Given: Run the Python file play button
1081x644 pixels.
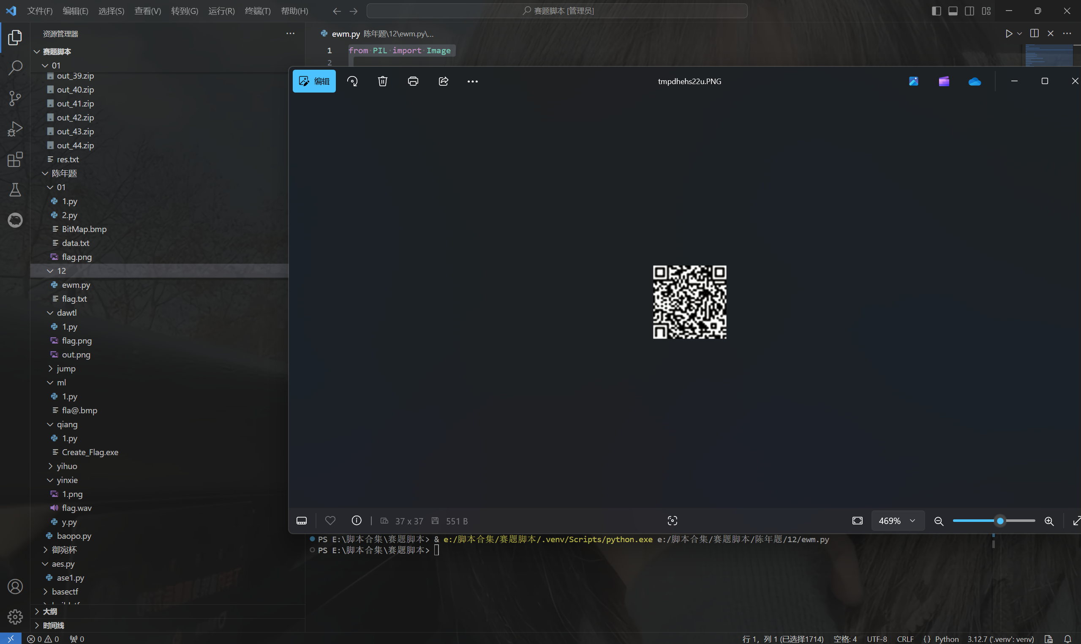Looking at the screenshot, I should pos(1009,33).
